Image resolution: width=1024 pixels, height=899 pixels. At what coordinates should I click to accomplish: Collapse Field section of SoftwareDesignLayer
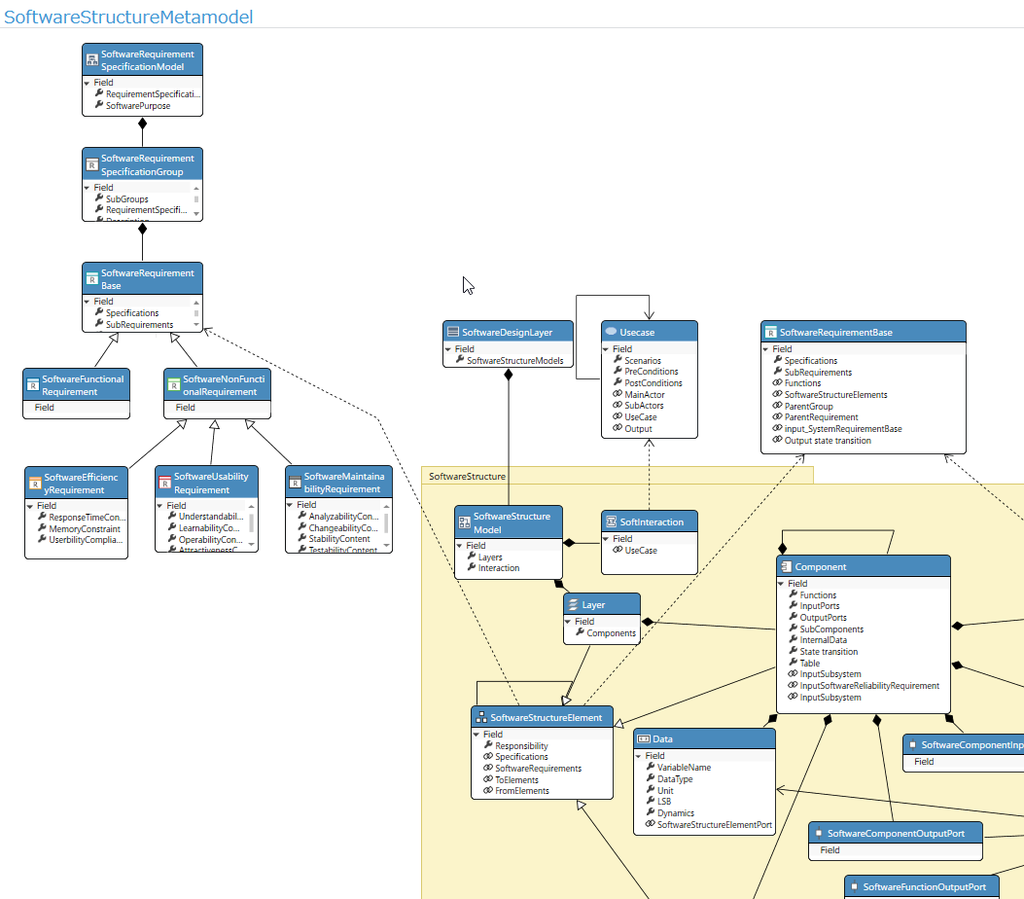[448, 349]
